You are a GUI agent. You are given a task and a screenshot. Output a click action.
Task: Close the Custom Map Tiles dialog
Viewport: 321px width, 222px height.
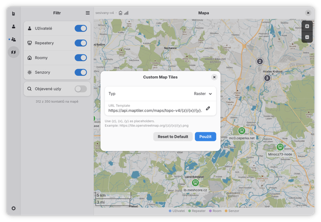click(x=214, y=77)
